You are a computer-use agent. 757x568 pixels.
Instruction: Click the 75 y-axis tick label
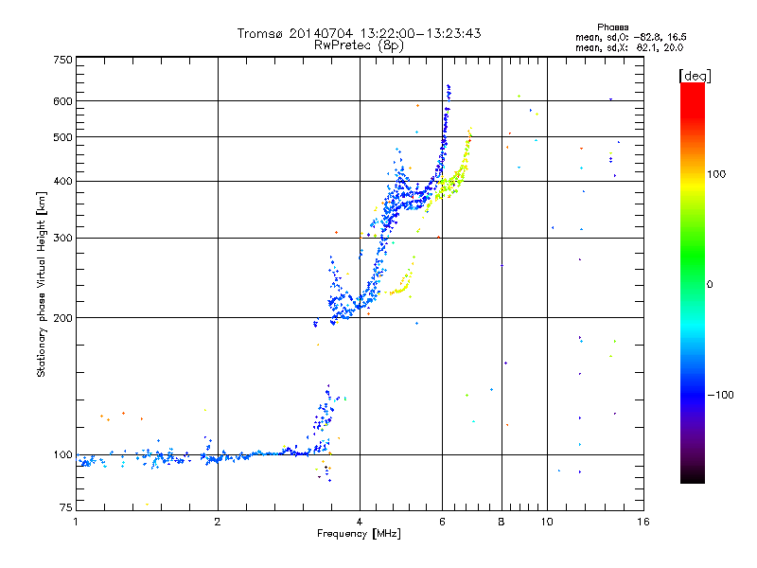65,508
